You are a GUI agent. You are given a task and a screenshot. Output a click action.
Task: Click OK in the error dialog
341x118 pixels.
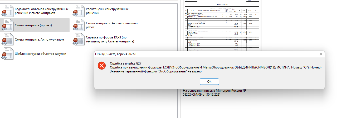(x=209, y=81)
